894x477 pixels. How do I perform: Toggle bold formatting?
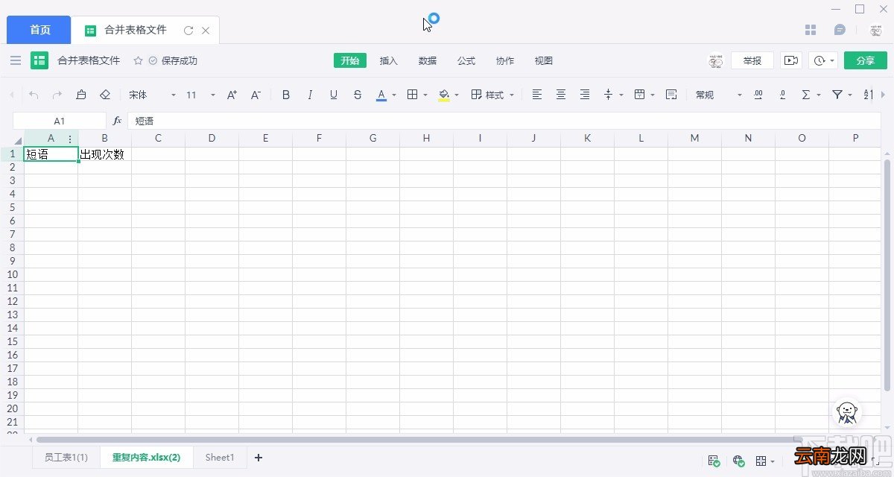tap(286, 95)
